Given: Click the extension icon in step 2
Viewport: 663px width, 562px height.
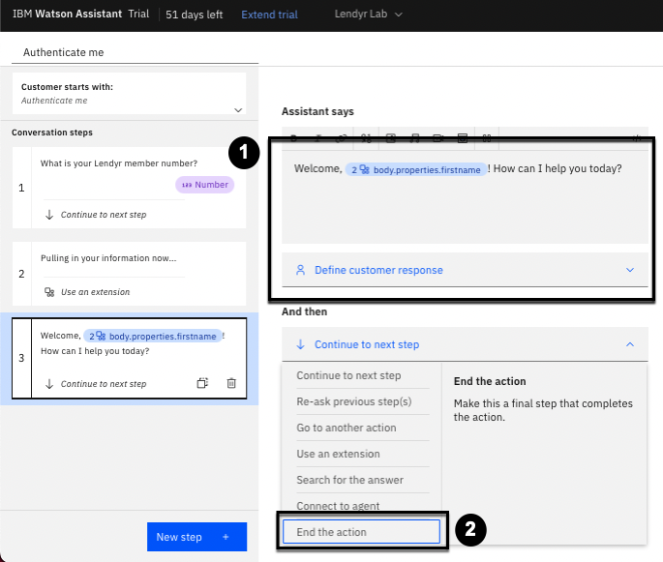Looking at the screenshot, I should tap(49, 292).
